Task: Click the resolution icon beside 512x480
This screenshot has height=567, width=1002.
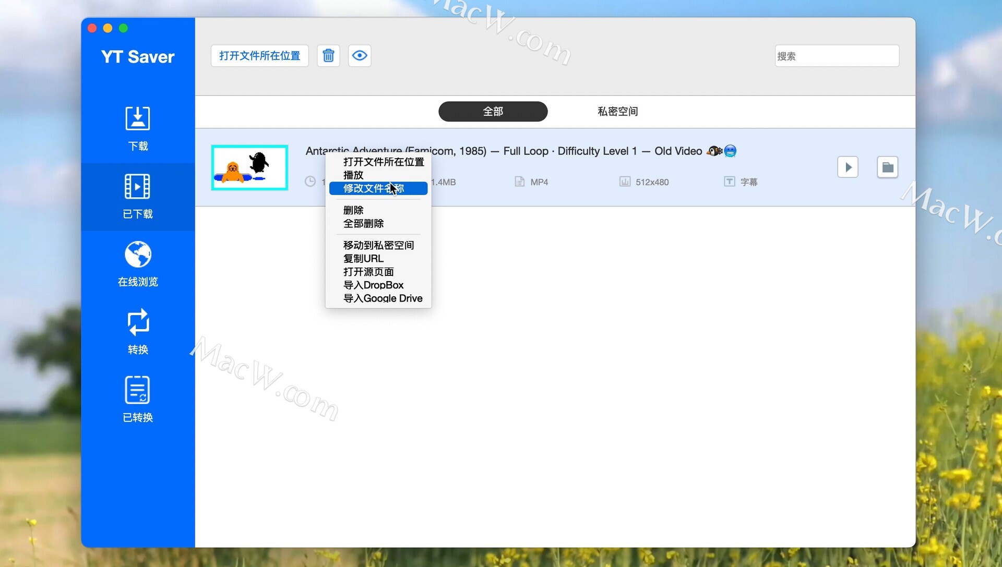Action: (x=625, y=182)
